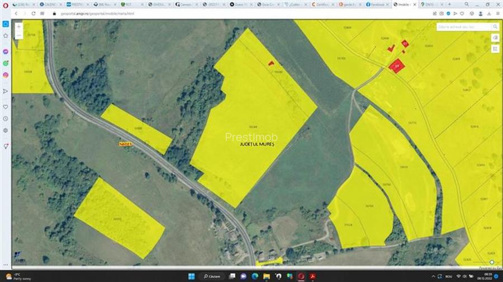This screenshot has width=503, height=282.
Task: Open a new browser tab with plus
Action: [449, 4]
